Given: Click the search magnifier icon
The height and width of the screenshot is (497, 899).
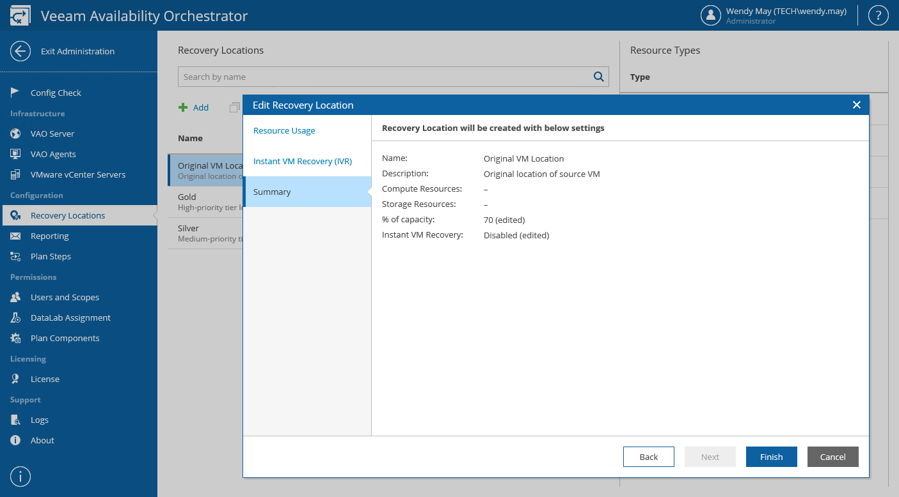Looking at the screenshot, I should [599, 77].
